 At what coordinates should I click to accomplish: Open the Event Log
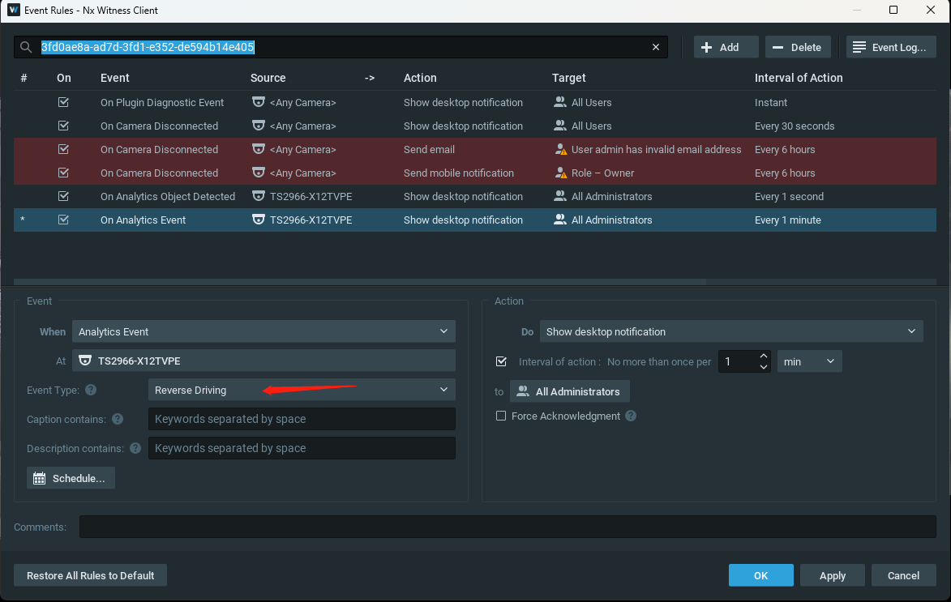click(x=891, y=47)
